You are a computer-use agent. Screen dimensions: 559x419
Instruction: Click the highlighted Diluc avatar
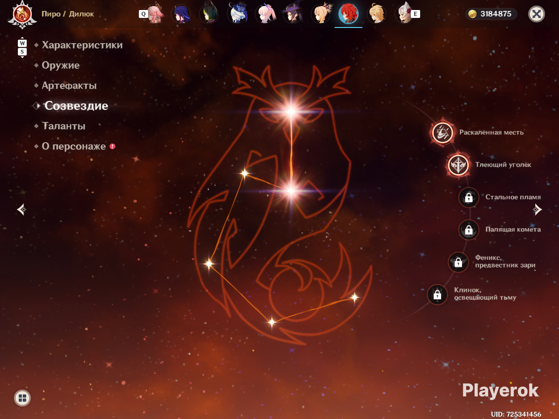[x=349, y=14]
